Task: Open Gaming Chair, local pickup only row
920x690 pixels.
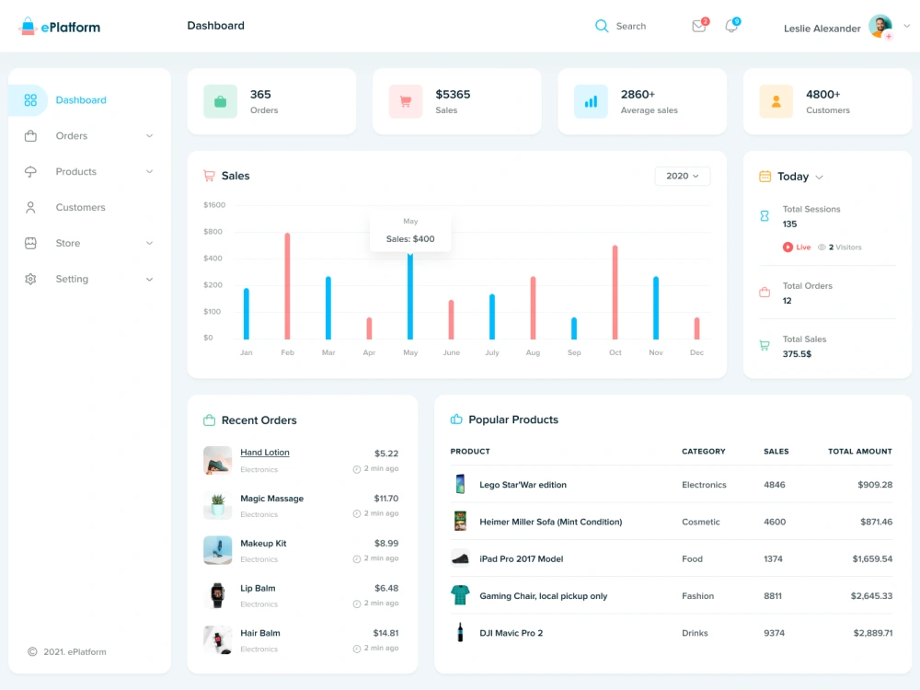Action: tap(672, 595)
